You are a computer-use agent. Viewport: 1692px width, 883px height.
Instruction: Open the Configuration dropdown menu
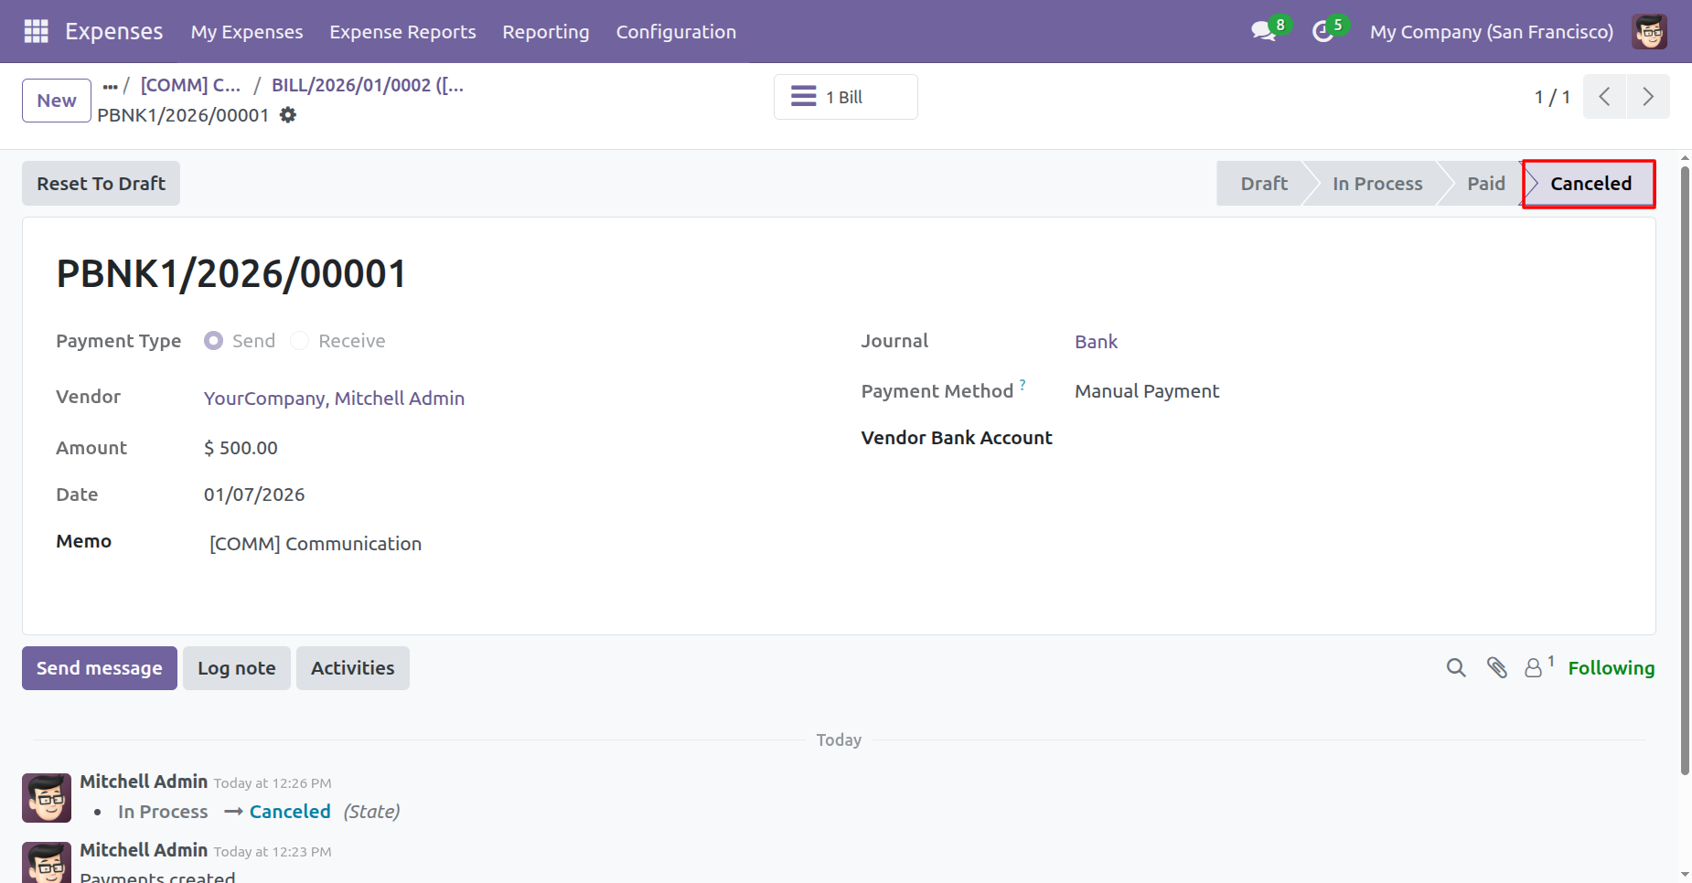point(676,32)
